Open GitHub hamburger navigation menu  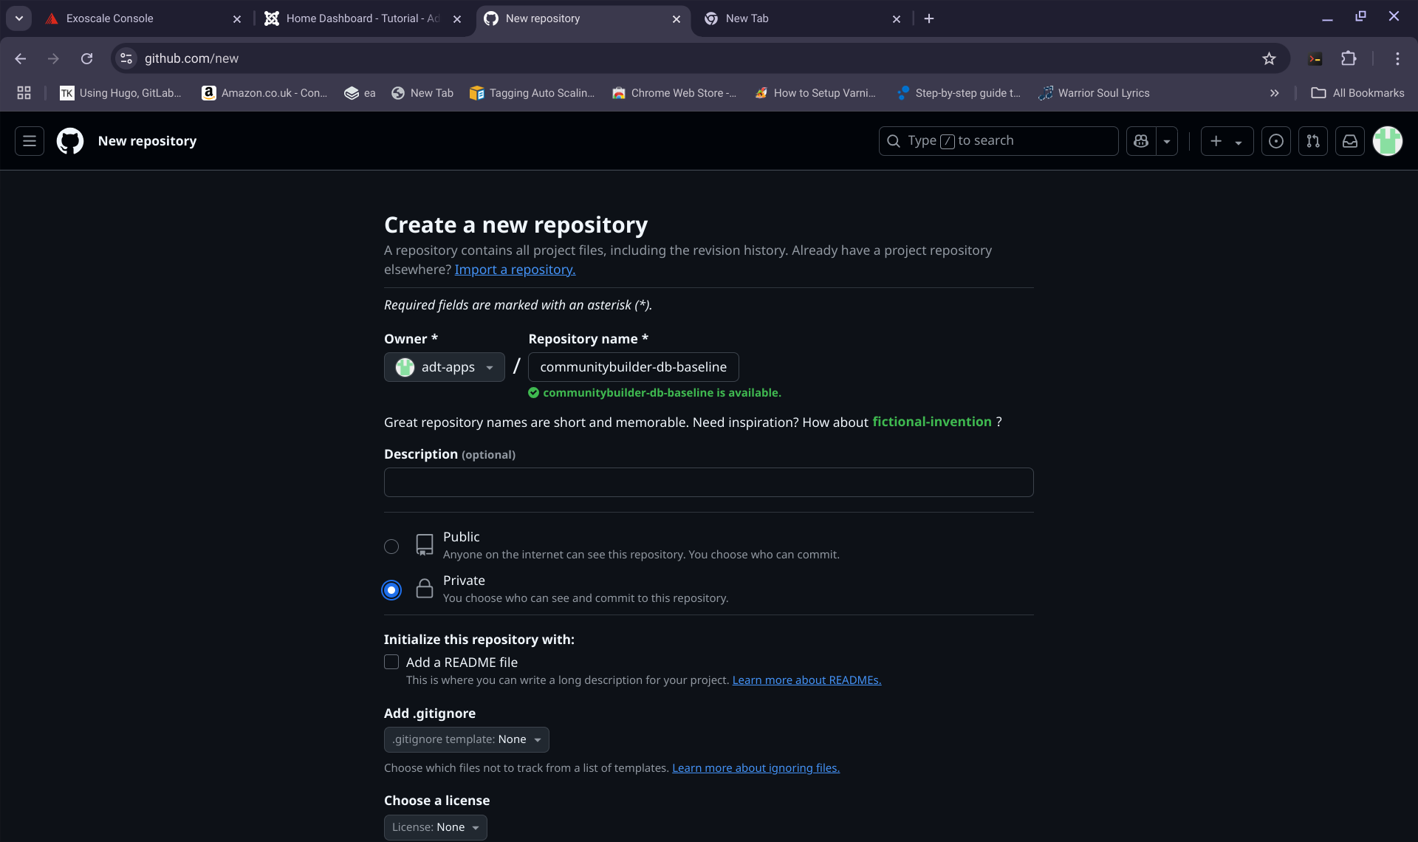coord(30,141)
